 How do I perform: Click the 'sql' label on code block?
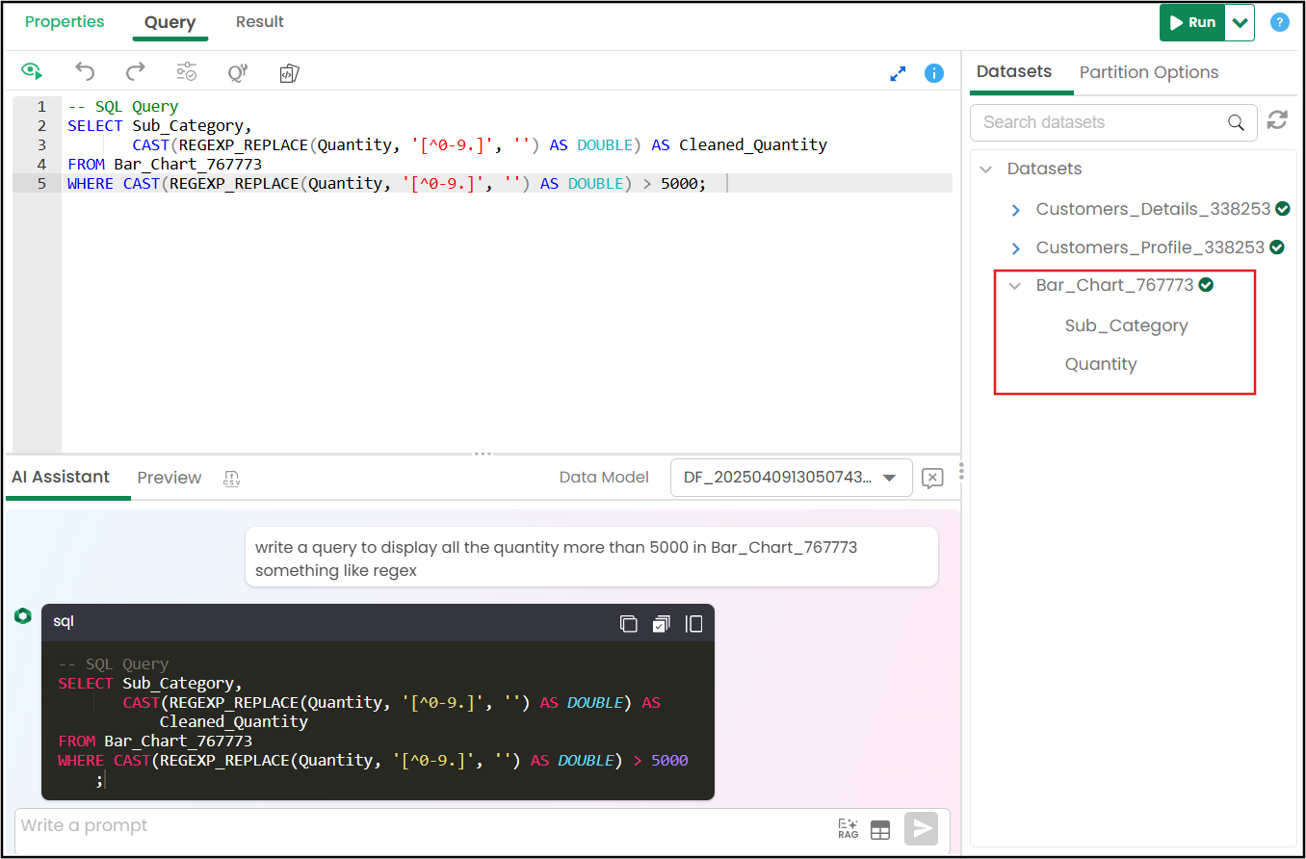(64, 622)
